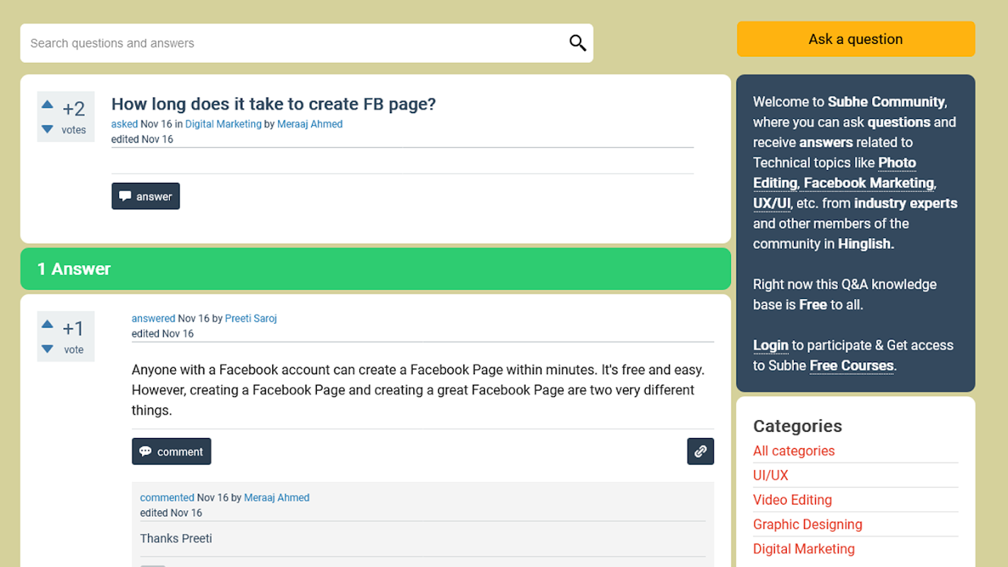Open the Digital Marketing link in question meta
The image size is (1008, 567).
[x=223, y=124]
